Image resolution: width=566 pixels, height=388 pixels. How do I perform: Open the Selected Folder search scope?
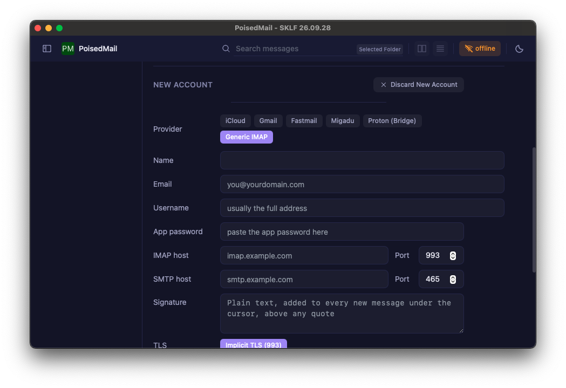coord(380,49)
